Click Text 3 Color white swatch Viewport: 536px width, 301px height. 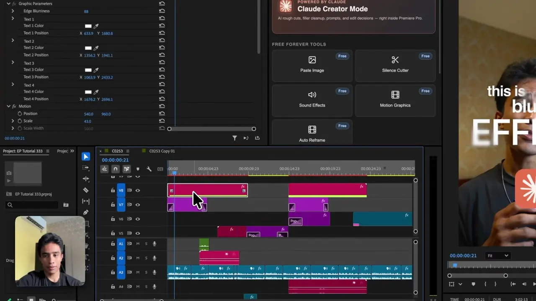(x=88, y=70)
